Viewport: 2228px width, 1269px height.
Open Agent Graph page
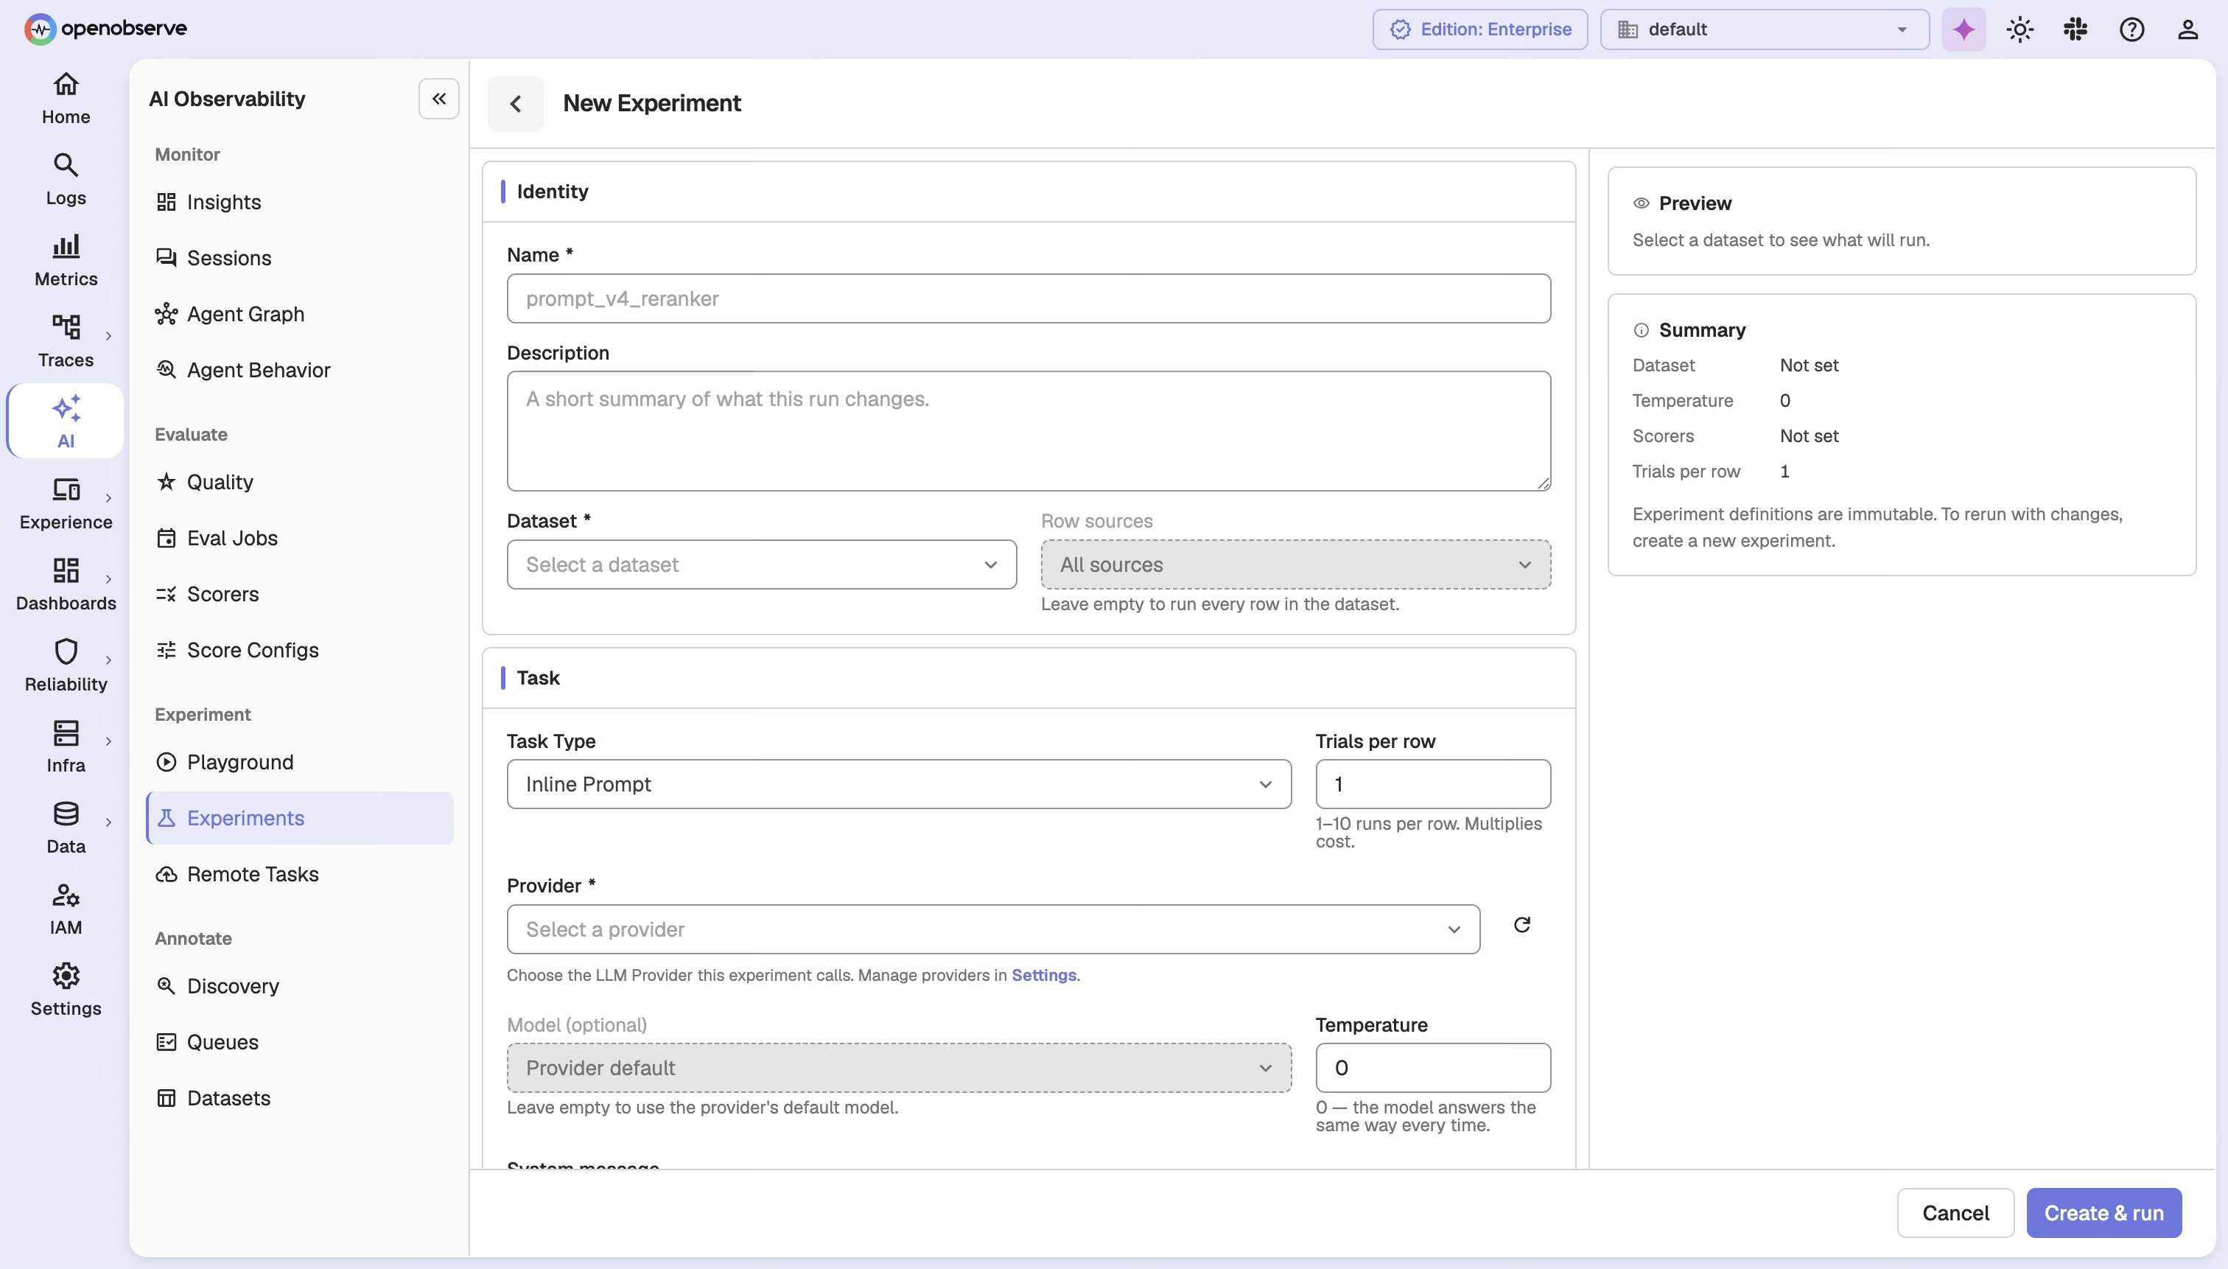point(299,314)
